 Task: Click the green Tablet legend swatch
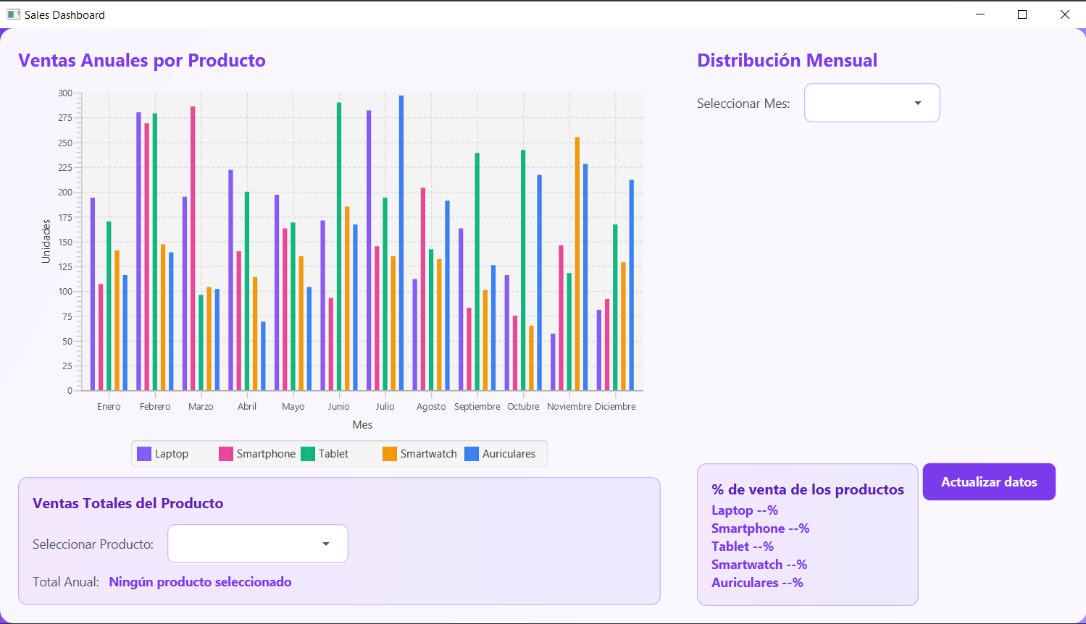(308, 454)
